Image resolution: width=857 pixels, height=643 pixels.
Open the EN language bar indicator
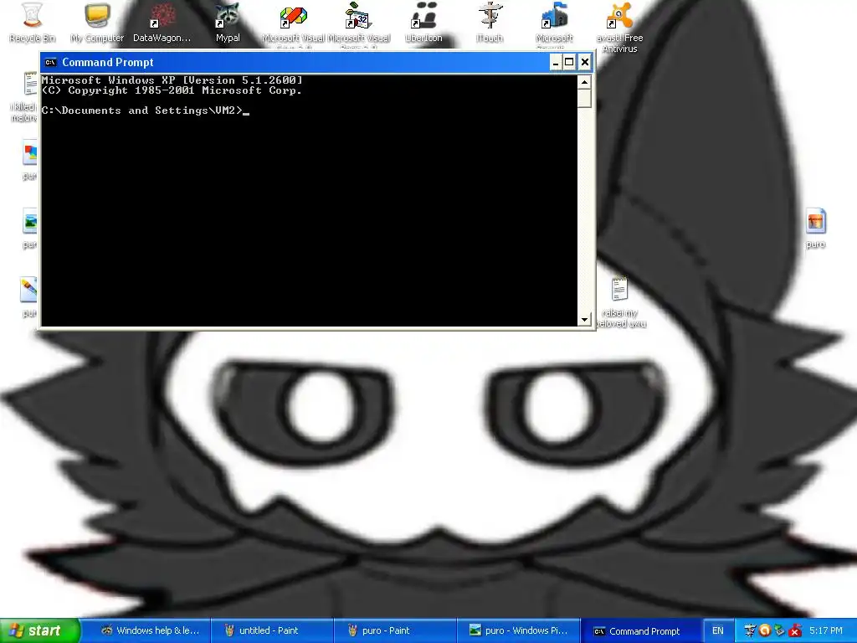click(x=717, y=630)
